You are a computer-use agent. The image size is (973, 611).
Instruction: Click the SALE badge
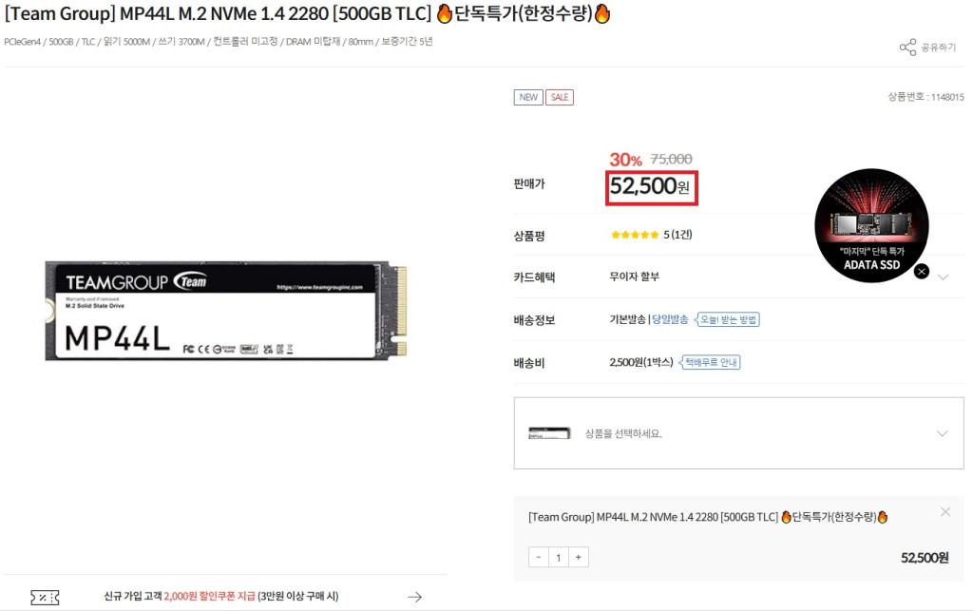tap(559, 97)
